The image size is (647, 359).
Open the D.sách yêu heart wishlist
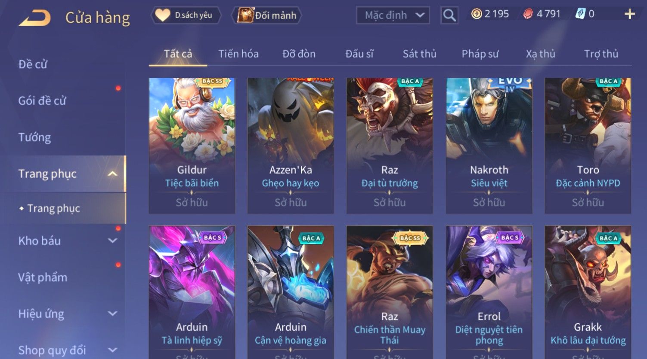point(162,15)
